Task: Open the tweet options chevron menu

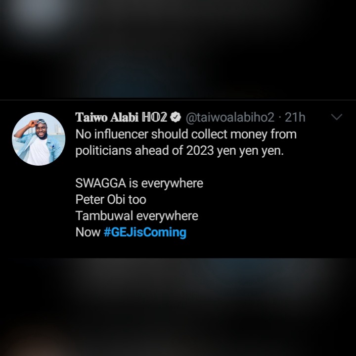Action: click(336, 117)
